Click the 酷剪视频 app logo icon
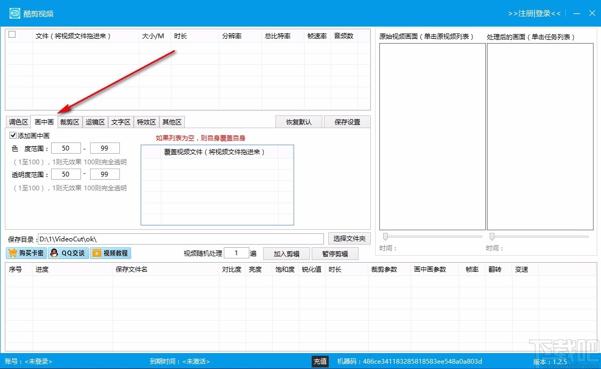The width and height of the screenshot is (601, 369). pyautogui.click(x=14, y=13)
